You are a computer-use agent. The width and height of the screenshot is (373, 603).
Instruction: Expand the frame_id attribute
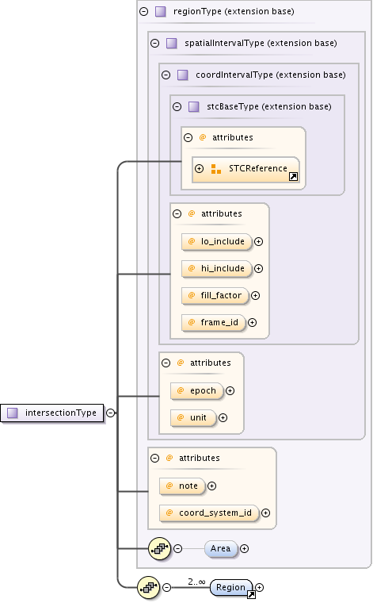[x=252, y=322]
